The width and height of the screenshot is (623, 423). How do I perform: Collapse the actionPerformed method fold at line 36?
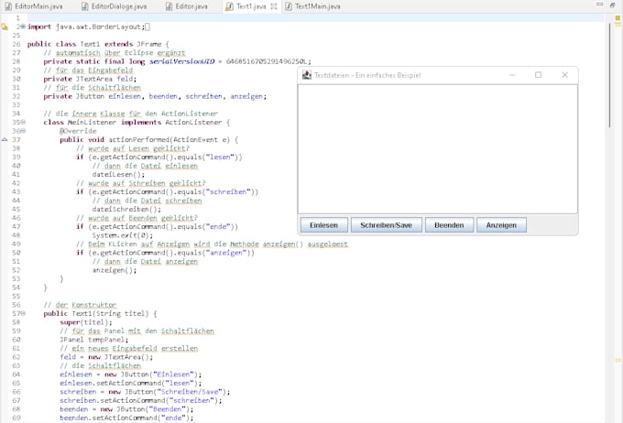point(24,131)
